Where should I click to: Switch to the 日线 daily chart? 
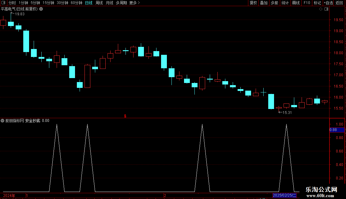pos(89,3)
